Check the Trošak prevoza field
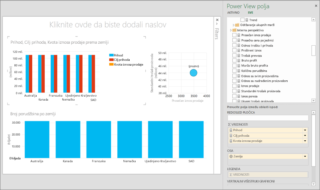Image resolution: width=320 pixels, height=190 pixels. click(x=234, y=56)
